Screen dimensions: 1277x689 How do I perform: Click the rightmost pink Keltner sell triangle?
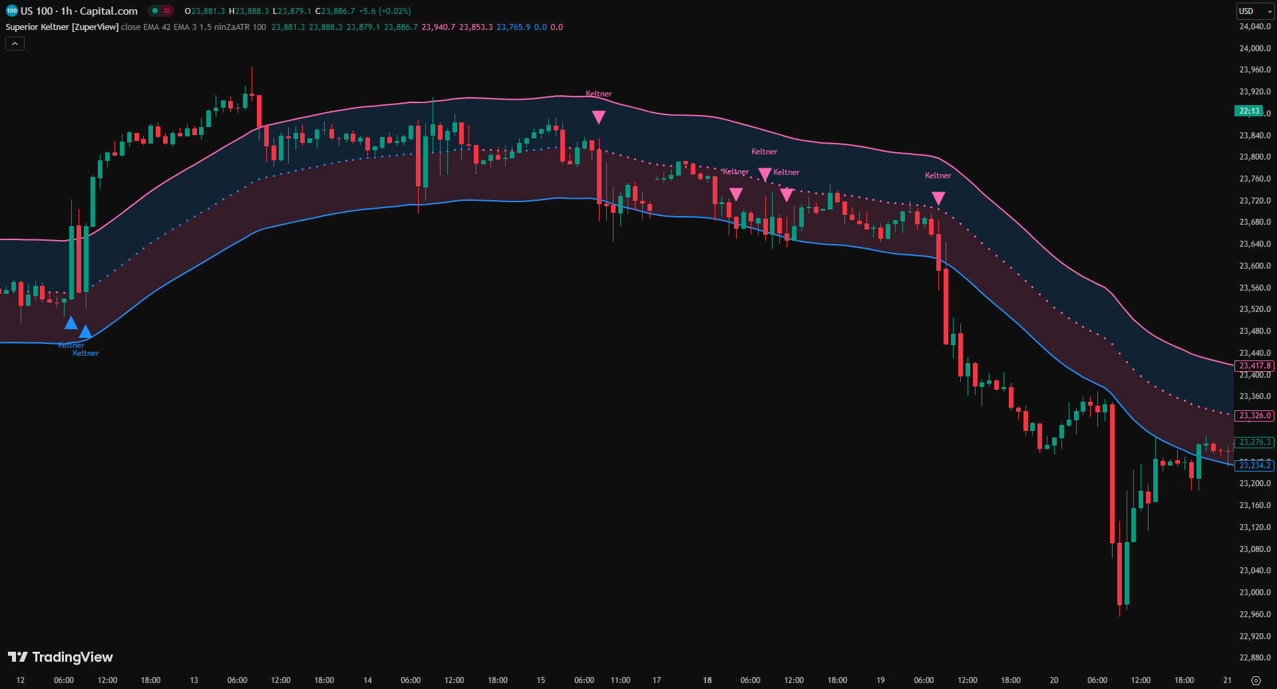(x=938, y=198)
